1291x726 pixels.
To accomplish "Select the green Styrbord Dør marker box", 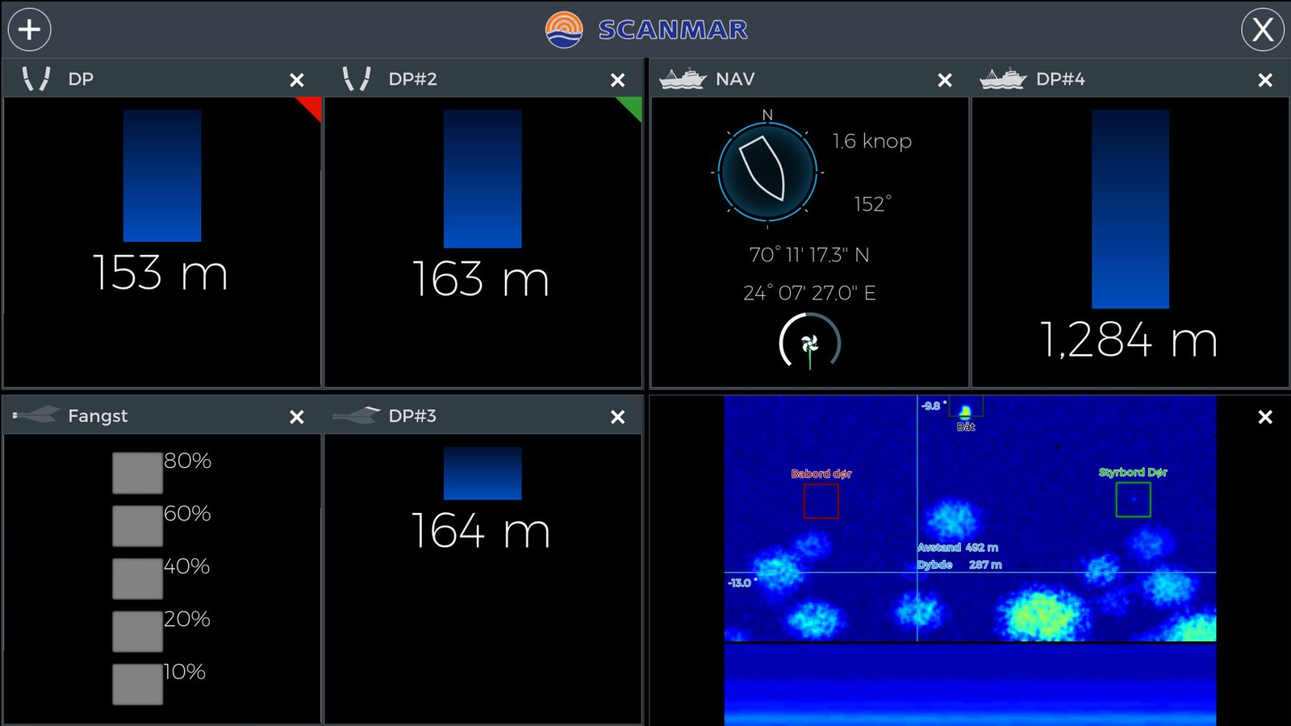I will 1133,500.
